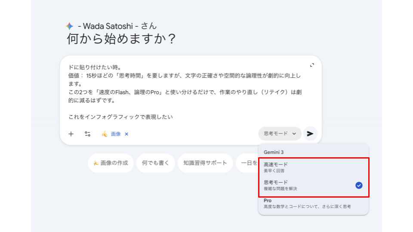Open the tools settings slider icon
Image resolution: width=413 pixels, height=232 pixels.
pyautogui.click(x=88, y=134)
